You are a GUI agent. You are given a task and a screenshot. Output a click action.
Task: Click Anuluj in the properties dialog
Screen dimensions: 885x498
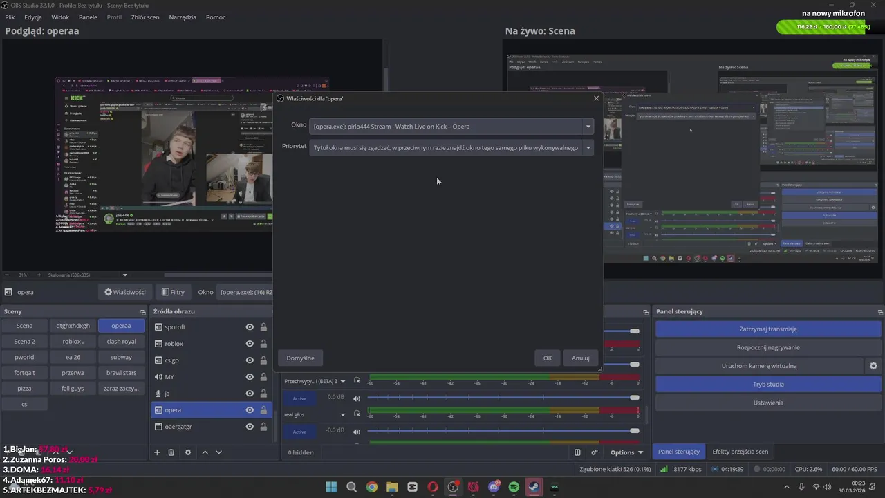click(581, 358)
